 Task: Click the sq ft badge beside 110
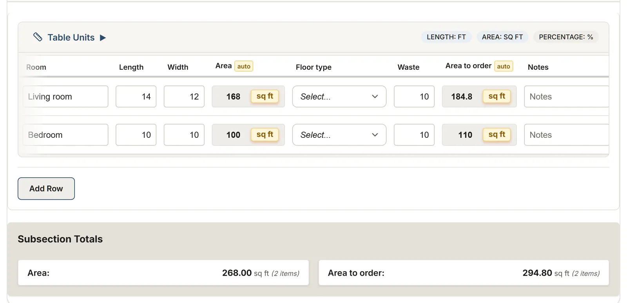coord(497,135)
